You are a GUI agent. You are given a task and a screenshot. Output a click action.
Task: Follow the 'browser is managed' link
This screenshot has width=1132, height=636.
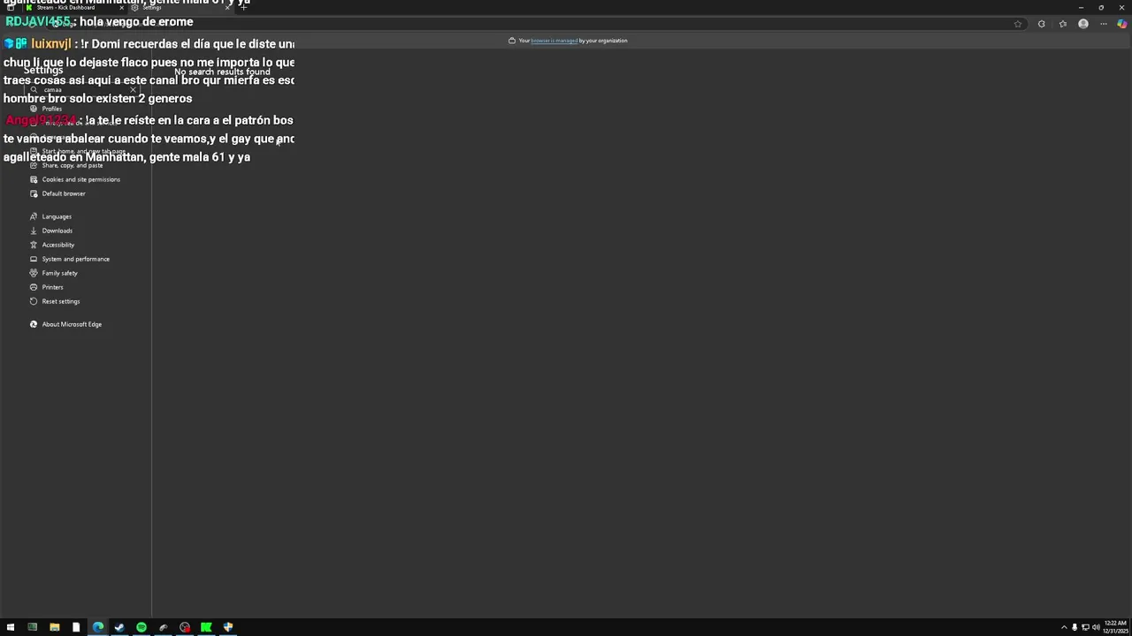click(x=555, y=41)
